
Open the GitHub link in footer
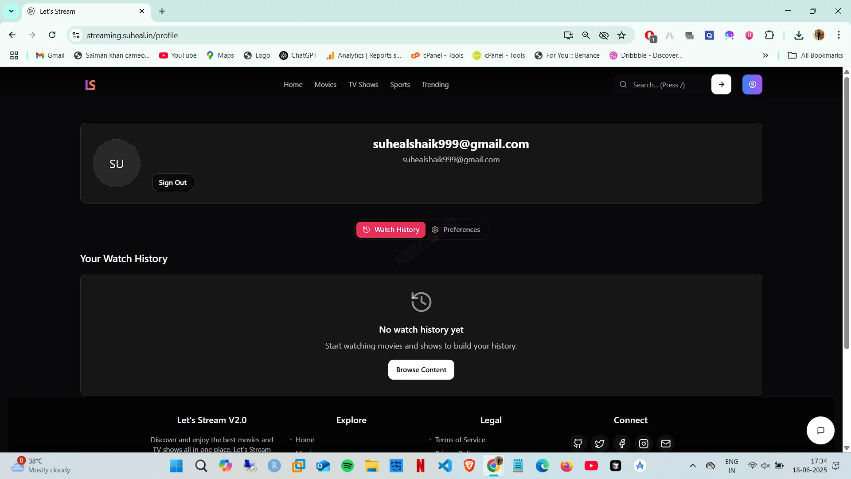click(x=578, y=444)
